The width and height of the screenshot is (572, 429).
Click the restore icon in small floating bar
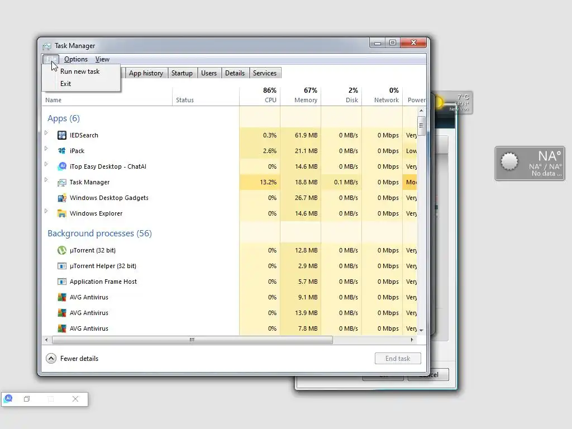27,399
